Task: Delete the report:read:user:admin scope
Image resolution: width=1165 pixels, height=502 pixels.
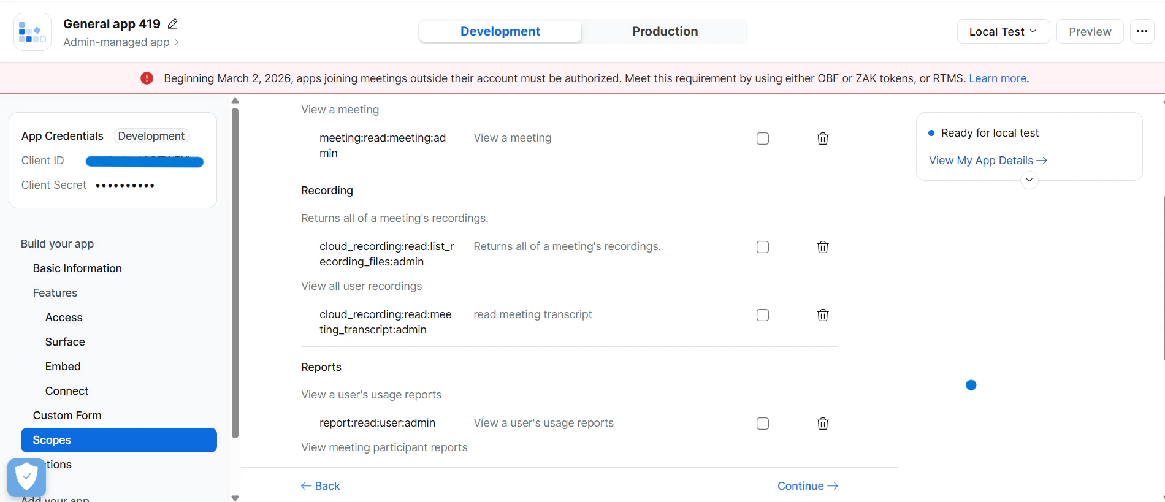Action: (x=823, y=424)
